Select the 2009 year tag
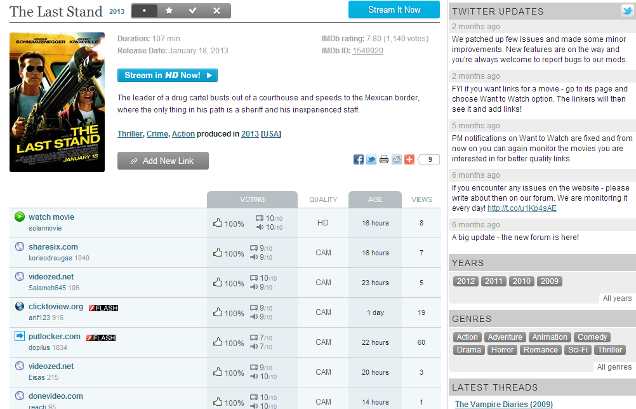 pos(550,281)
